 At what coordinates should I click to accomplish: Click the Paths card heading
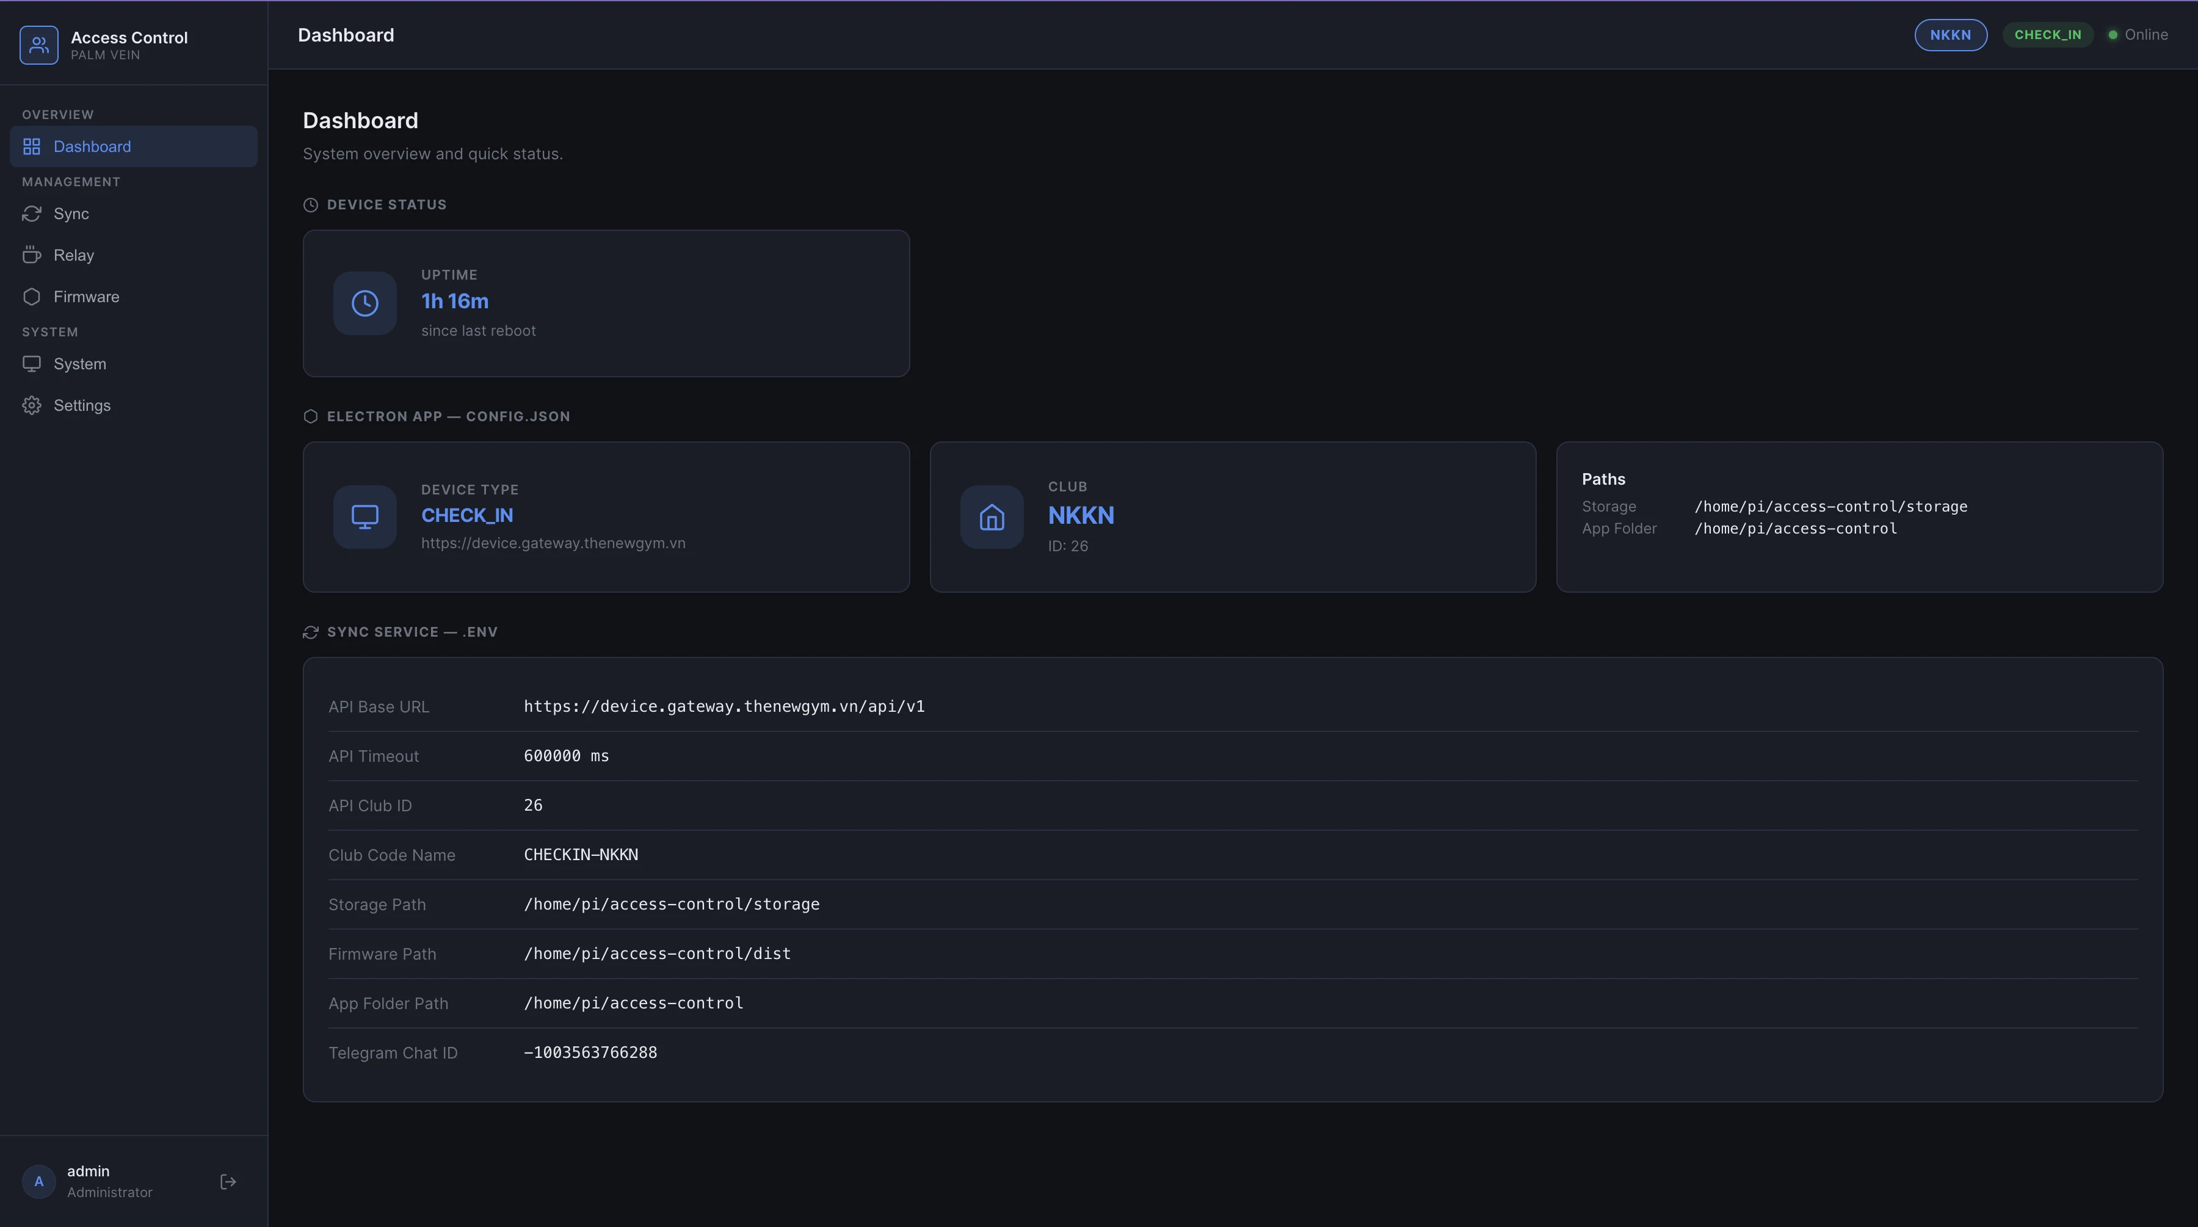pyautogui.click(x=1603, y=479)
